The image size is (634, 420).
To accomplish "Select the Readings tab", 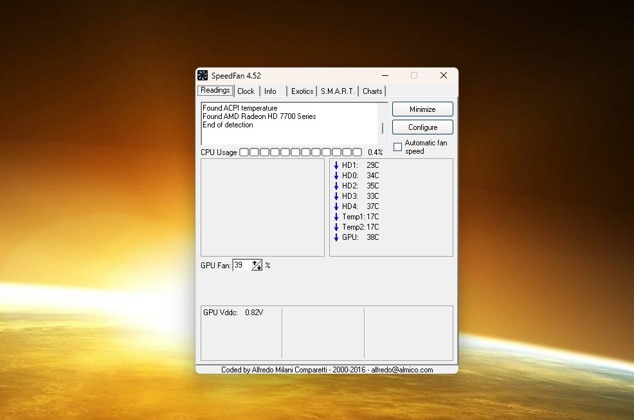I will coord(215,90).
